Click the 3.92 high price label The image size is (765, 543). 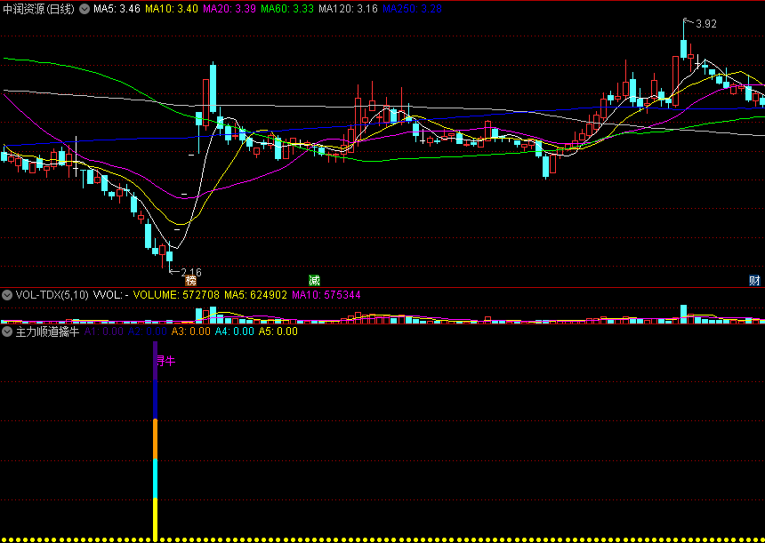[x=706, y=24]
